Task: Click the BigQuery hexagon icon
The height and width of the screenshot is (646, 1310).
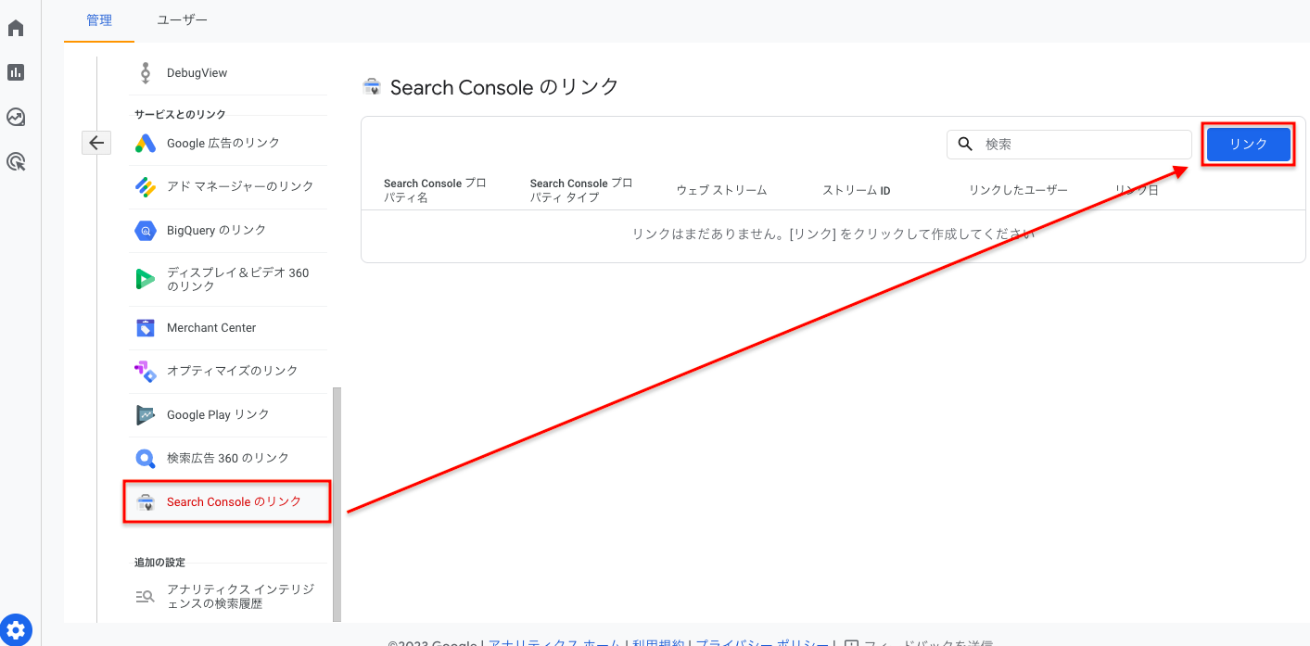Action: pos(145,230)
